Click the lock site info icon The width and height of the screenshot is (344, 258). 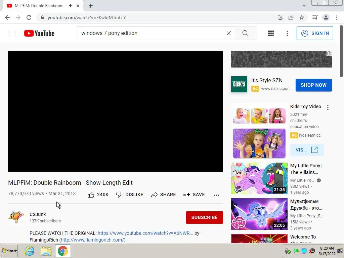pyautogui.click(x=42, y=17)
